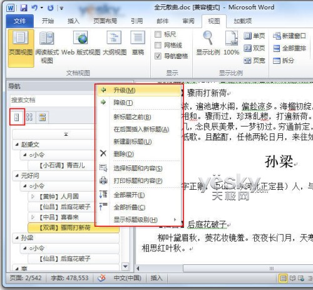Image resolution: width=313 pixels, height=290 pixels.
Task: Open 显示比例 zoom magnifier
Action: [x=208, y=44]
